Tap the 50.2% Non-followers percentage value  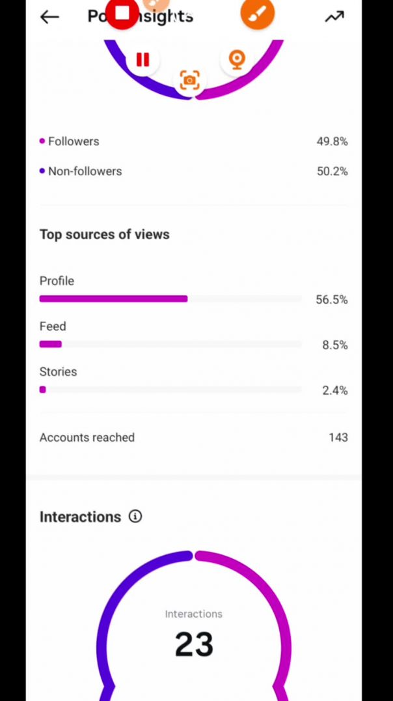pyautogui.click(x=332, y=171)
